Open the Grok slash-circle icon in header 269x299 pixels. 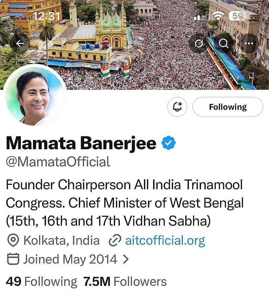(199, 43)
